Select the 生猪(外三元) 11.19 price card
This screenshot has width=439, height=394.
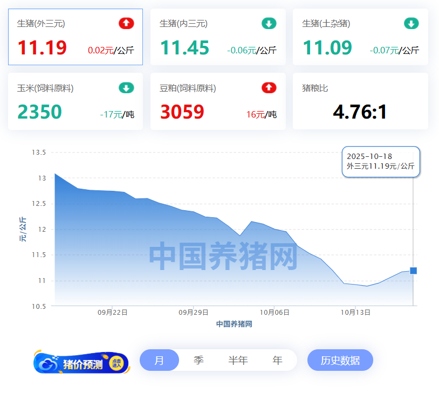coord(76,37)
